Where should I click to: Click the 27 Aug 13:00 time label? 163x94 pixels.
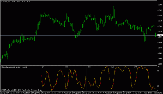coord(56,93)
